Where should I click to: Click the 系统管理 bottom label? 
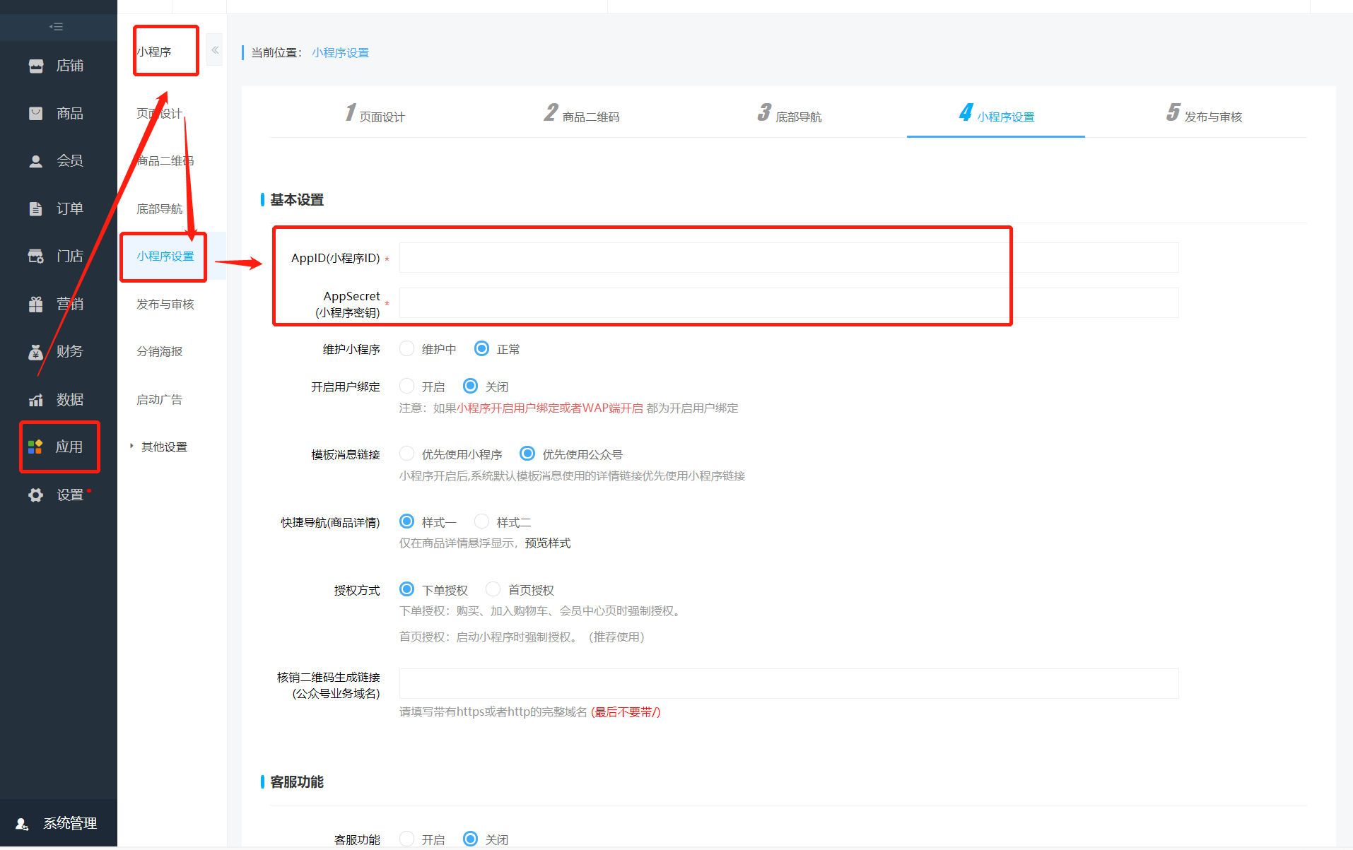pos(70,824)
